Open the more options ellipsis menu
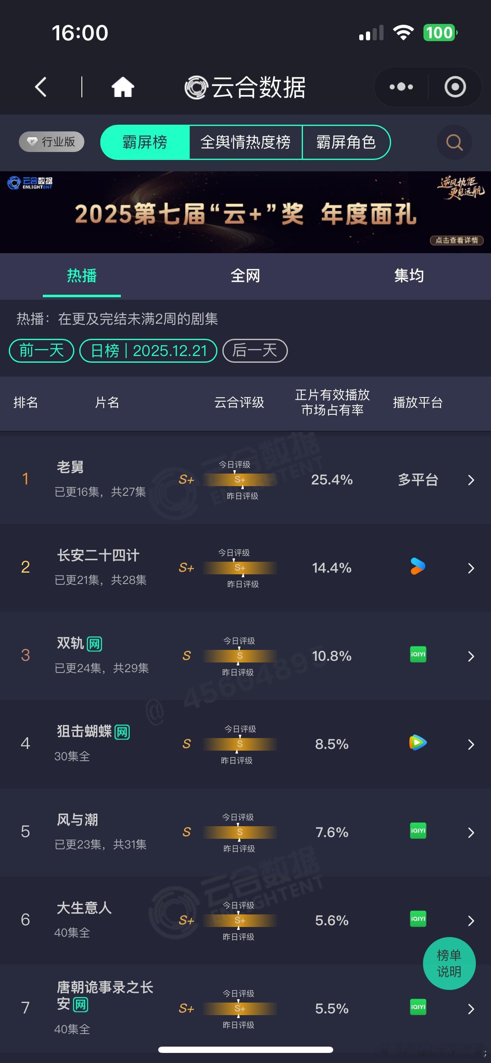This screenshot has height=1063, width=491. click(x=400, y=86)
